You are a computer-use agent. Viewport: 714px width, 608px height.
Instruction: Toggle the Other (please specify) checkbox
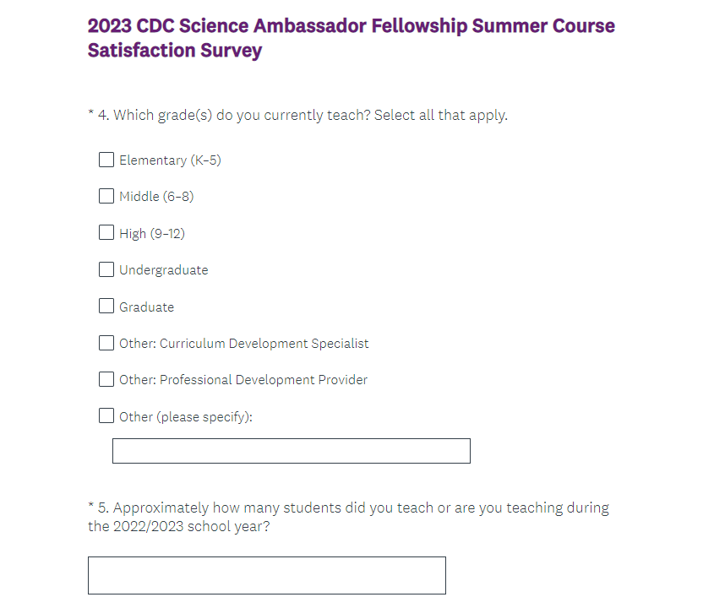pos(106,415)
